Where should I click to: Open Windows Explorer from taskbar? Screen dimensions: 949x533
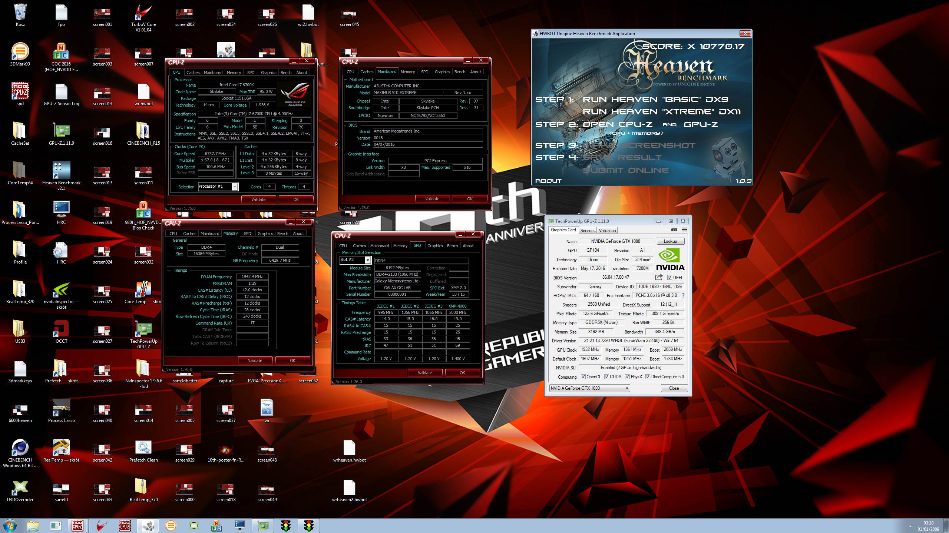tap(33, 526)
